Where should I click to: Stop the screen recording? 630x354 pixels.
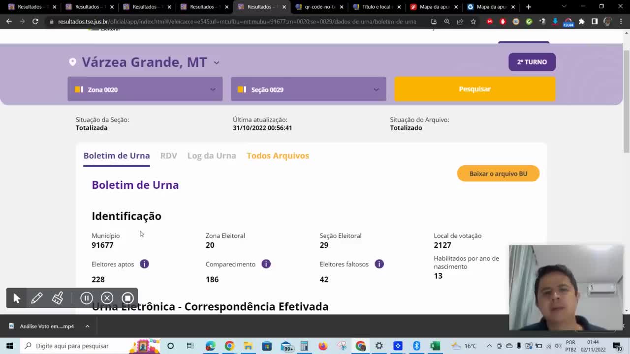(128, 298)
